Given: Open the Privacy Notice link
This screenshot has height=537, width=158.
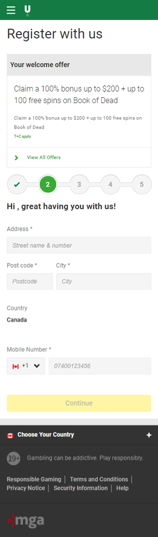Looking at the screenshot, I should tap(26, 488).
